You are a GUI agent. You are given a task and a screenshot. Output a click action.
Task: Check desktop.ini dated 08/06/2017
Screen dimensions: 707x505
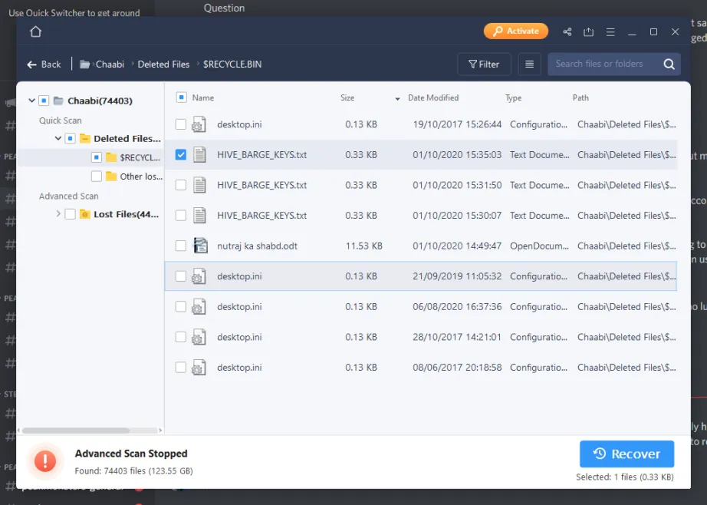click(181, 368)
